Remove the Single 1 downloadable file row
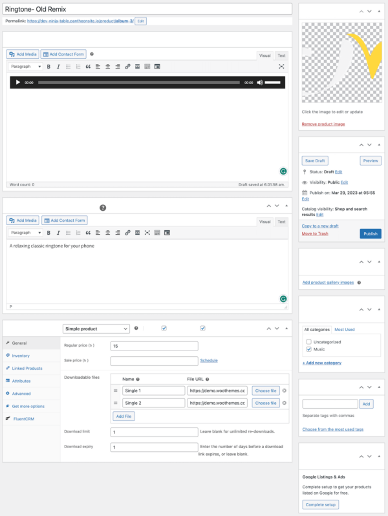Screen dimensions: 388x516 (x=285, y=391)
